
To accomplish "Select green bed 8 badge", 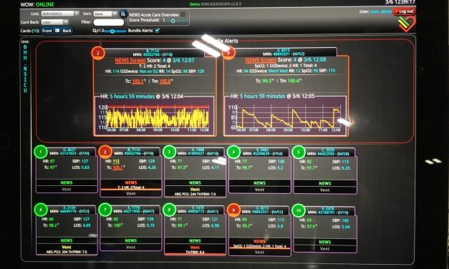I will coord(169,210).
